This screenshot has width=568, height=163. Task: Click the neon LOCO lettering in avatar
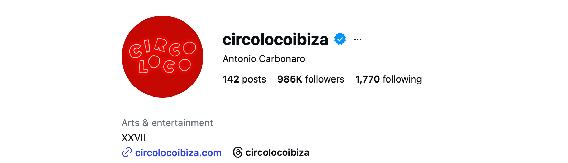[x=165, y=65]
